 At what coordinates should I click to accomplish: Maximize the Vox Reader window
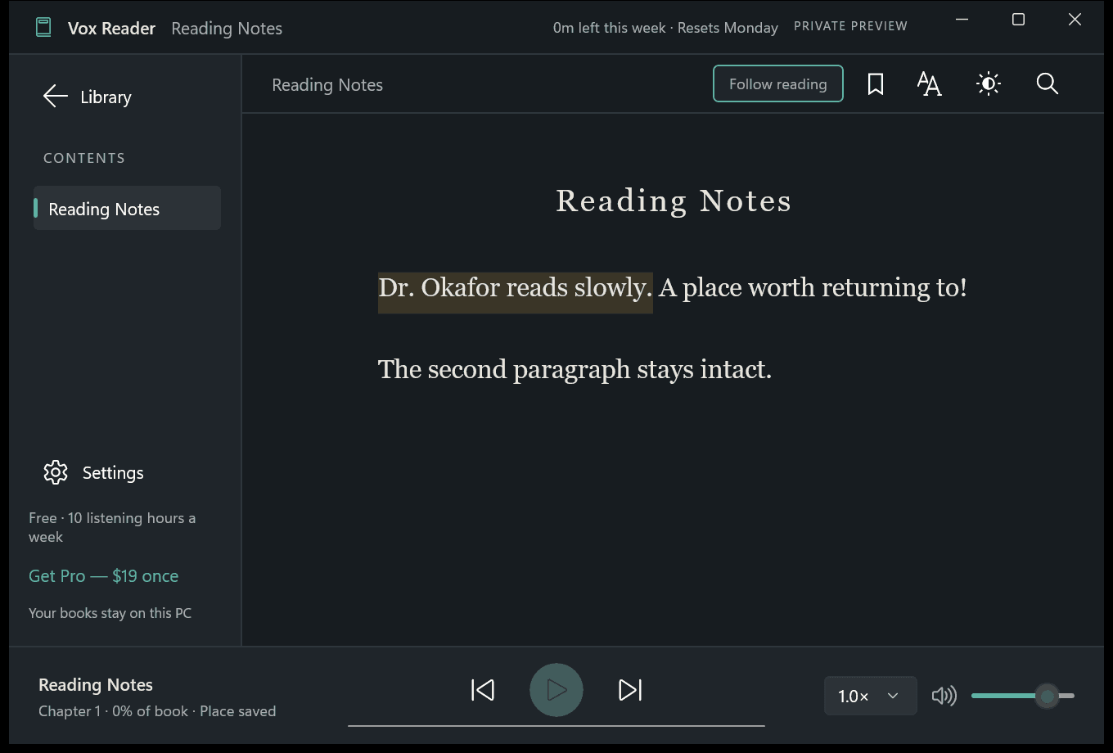click(1018, 20)
